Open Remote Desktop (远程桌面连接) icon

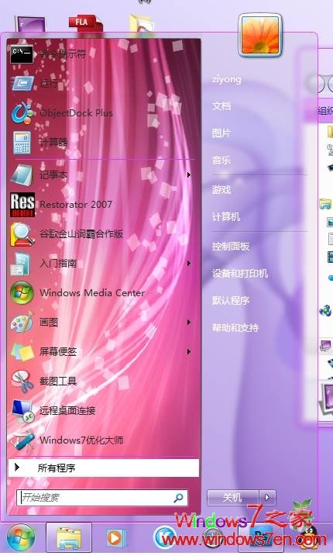click(22, 411)
